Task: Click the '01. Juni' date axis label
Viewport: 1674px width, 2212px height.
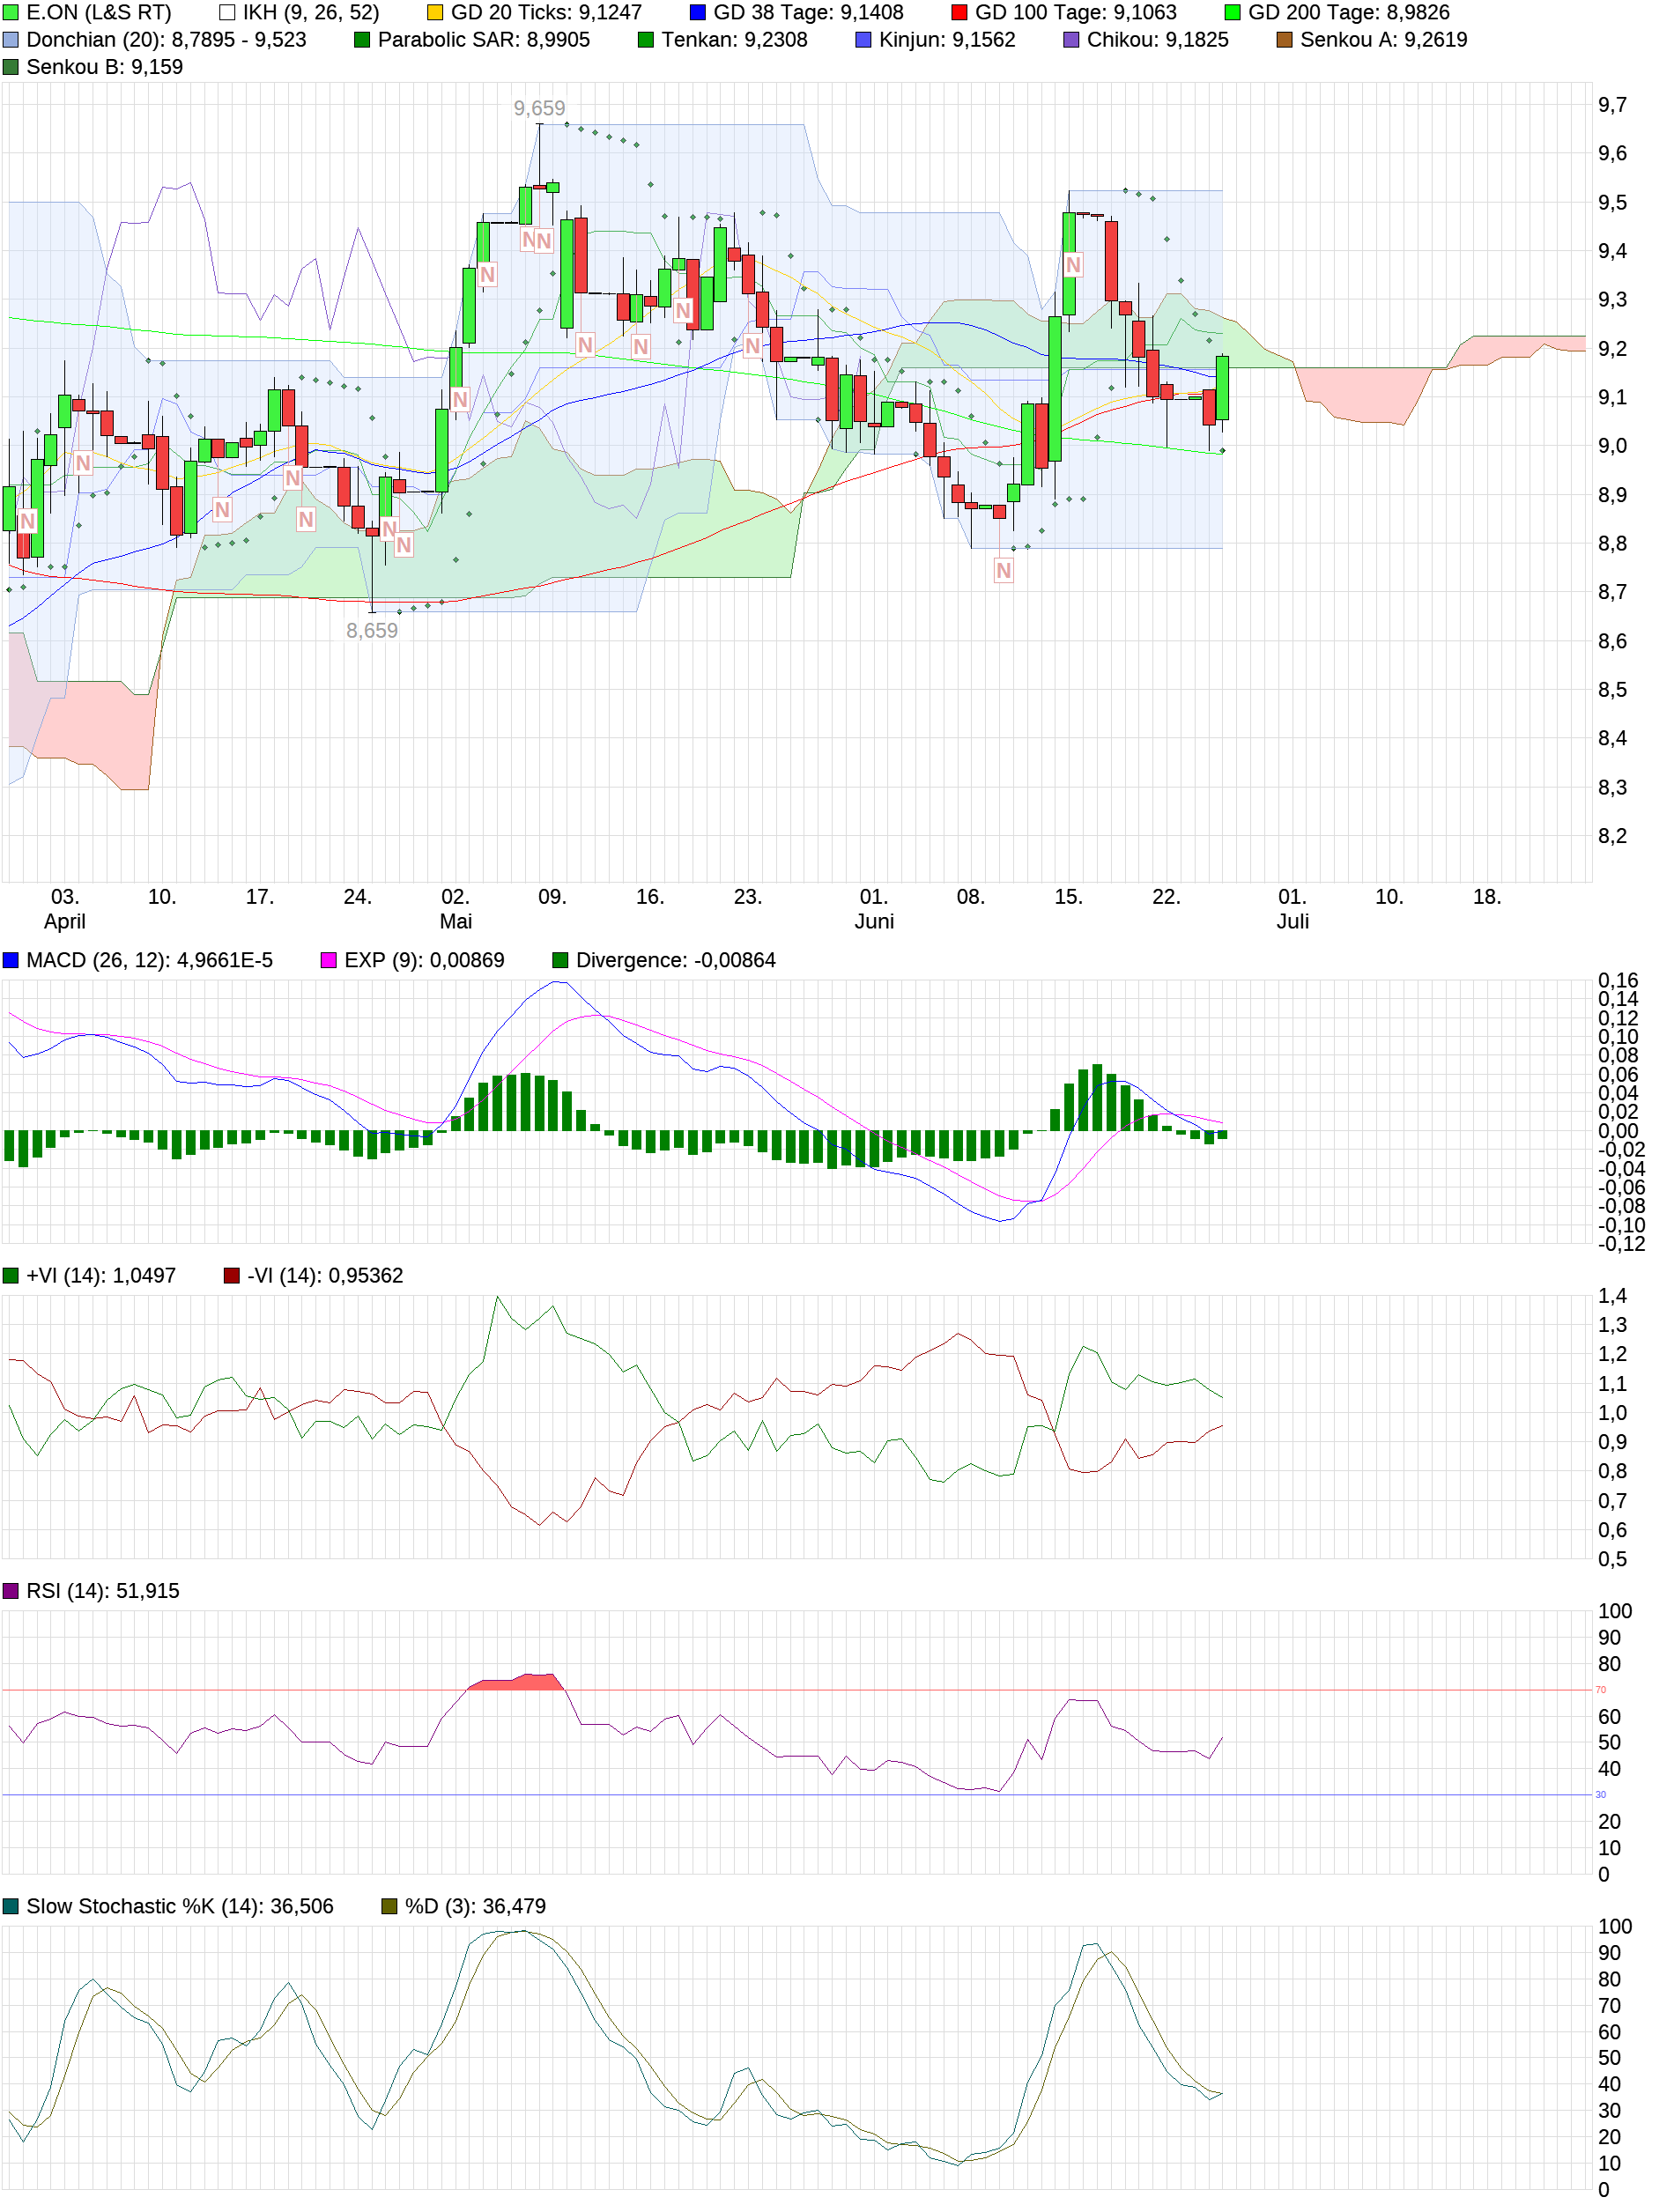Action: [x=875, y=910]
